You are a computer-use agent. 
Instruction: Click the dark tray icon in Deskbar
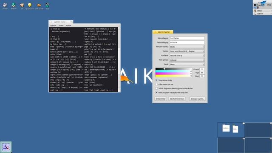(255, 5)
